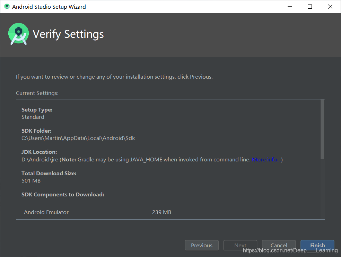Go back with the Previous button
Viewport: 341px width, 257px height.
(x=202, y=245)
